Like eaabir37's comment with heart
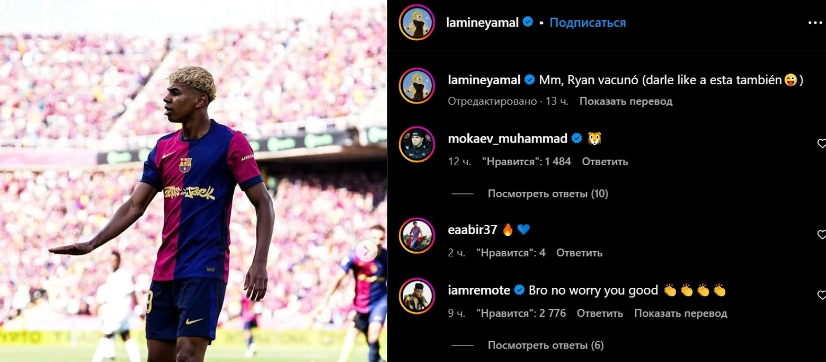The image size is (826, 362). tap(821, 235)
